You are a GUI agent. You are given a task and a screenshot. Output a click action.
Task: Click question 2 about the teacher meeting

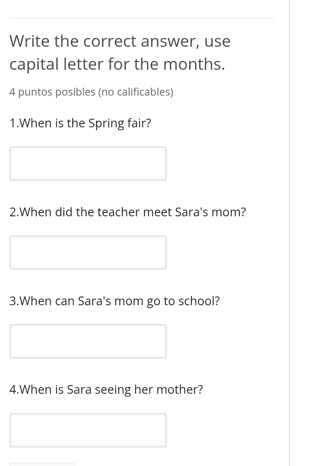(x=127, y=212)
